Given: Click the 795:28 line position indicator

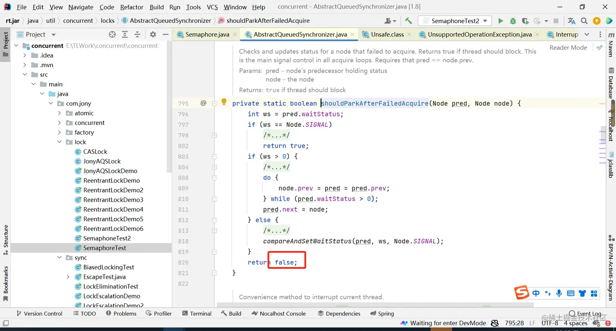Looking at the screenshot, I should coord(514,323).
